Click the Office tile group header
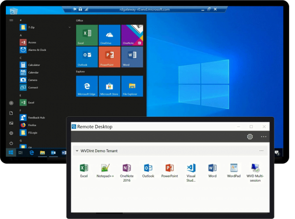The height and width of the screenshot is (219, 295). [79, 21]
